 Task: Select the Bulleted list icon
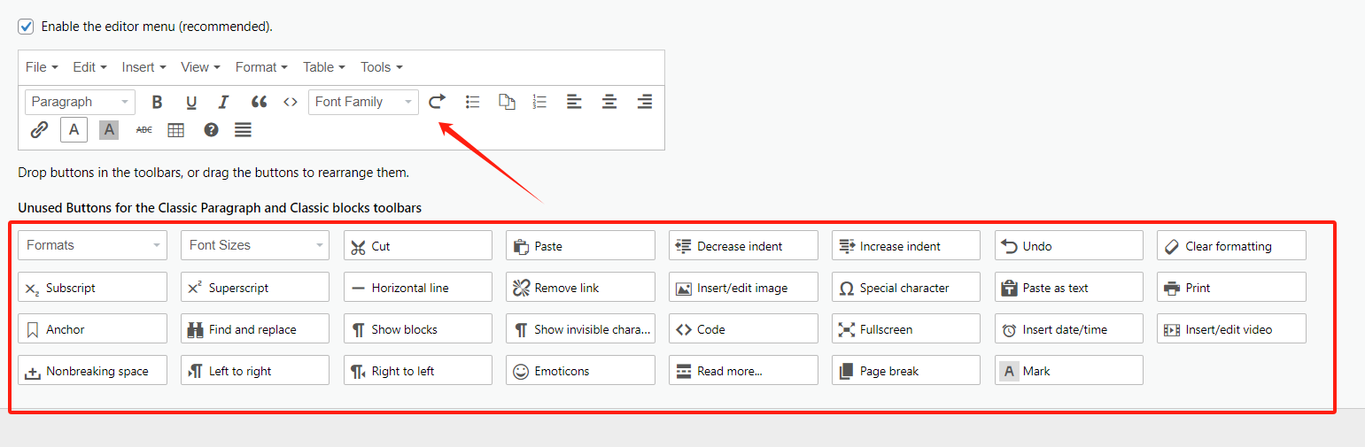pos(473,102)
